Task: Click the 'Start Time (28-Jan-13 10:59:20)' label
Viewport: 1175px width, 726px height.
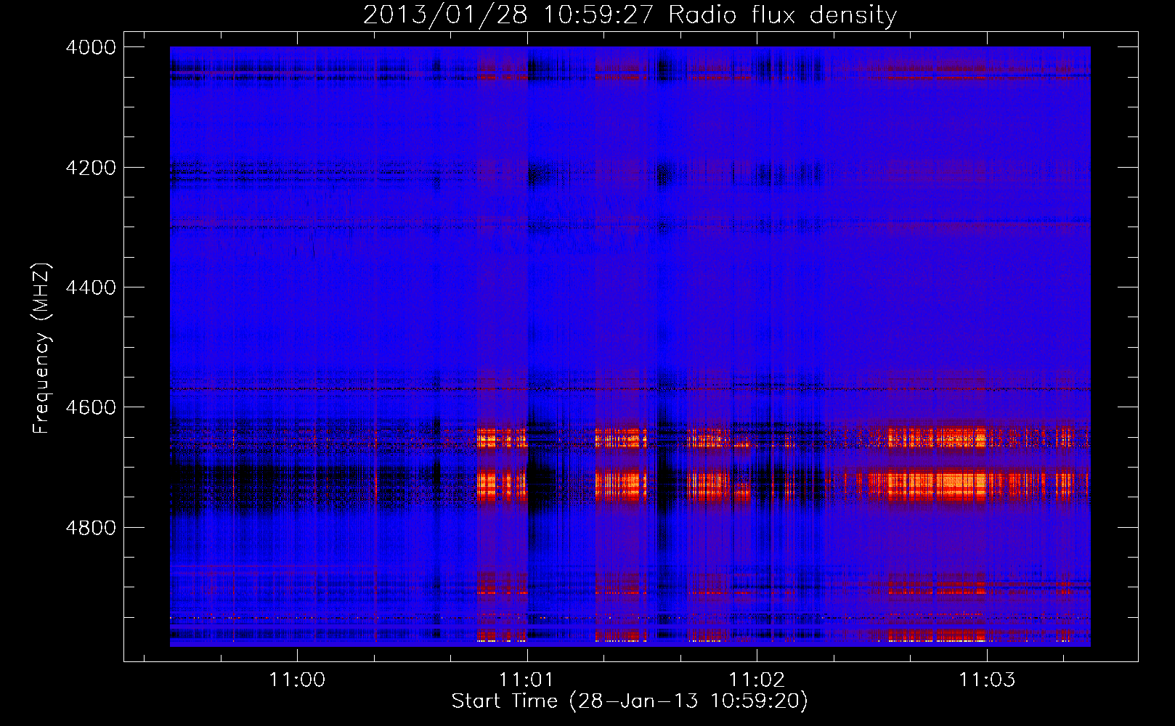Action: (630, 701)
